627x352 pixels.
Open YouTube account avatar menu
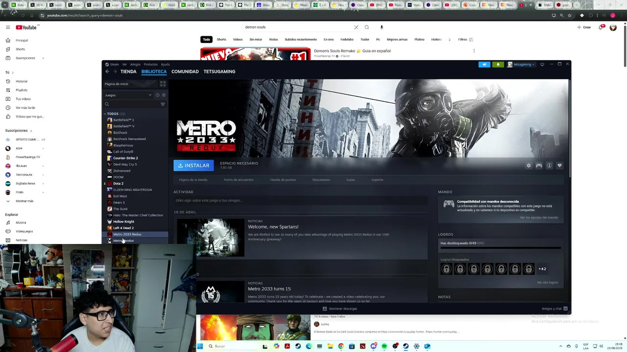613,27
